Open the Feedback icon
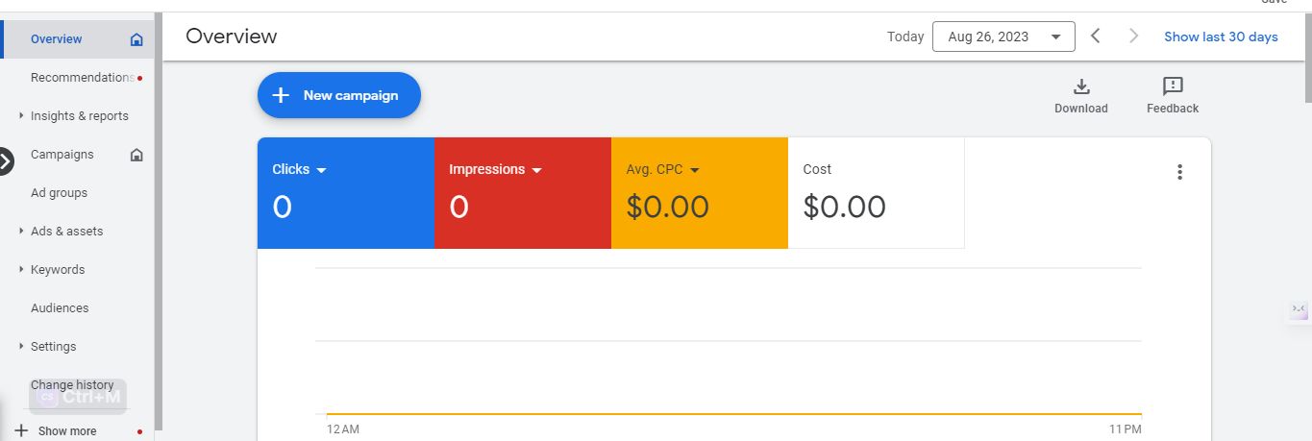 coord(1173,86)
